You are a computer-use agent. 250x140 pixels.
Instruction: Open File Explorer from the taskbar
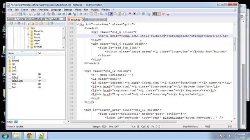click(x=16, y=136)
